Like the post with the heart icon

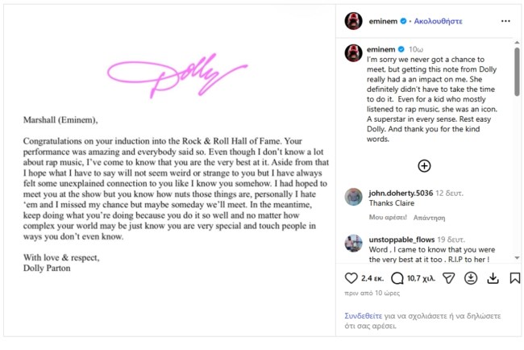(x=351, y=278)
